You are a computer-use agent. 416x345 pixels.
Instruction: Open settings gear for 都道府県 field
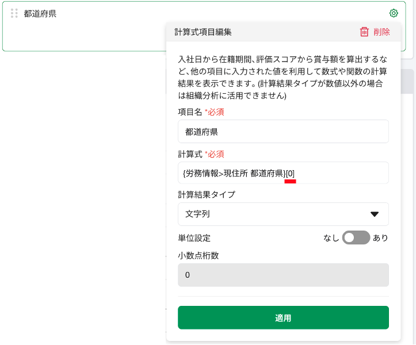click(394, 13)
